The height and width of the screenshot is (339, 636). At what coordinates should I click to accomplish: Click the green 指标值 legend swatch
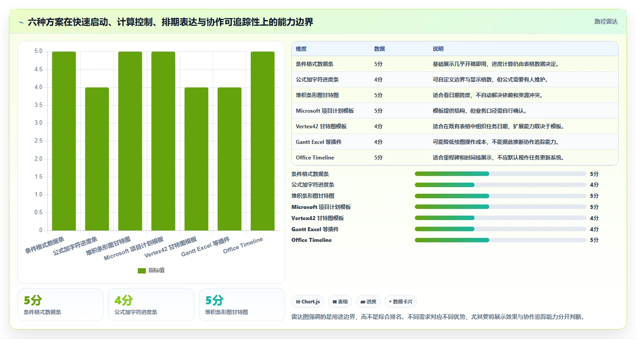[142, 271]
